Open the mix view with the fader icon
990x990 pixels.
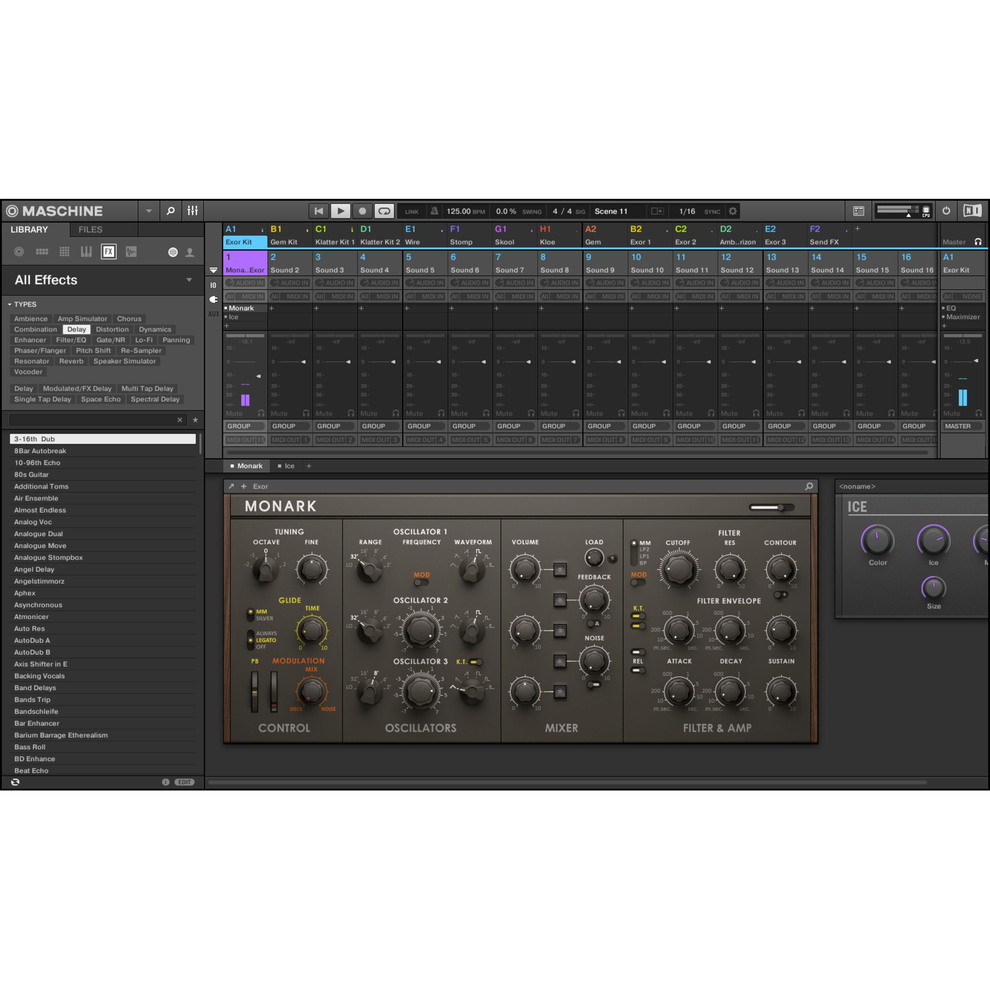tap(192, 211)
